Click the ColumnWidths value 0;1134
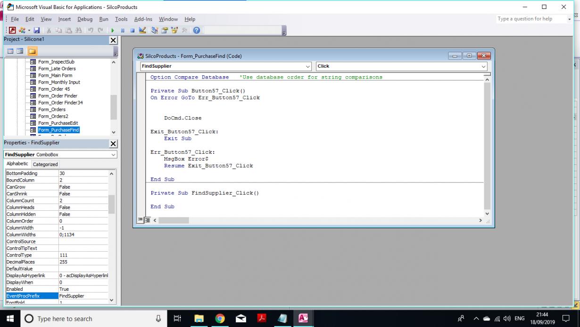 pyautogui.click(x=83, y=234)
